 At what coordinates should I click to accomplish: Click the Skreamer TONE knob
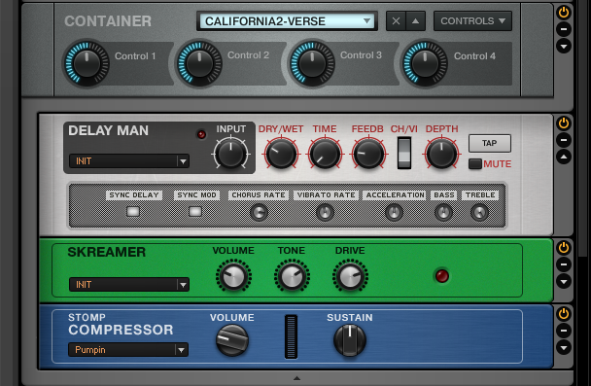(293, 276)
